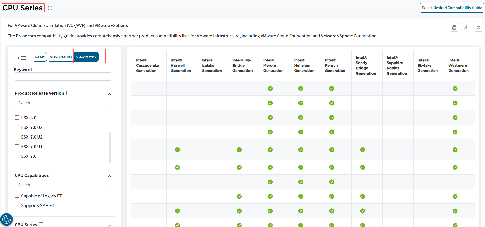Enable Capable of Legacy FT
Viewport: 485px width, 227px height.
click(17, 196)
